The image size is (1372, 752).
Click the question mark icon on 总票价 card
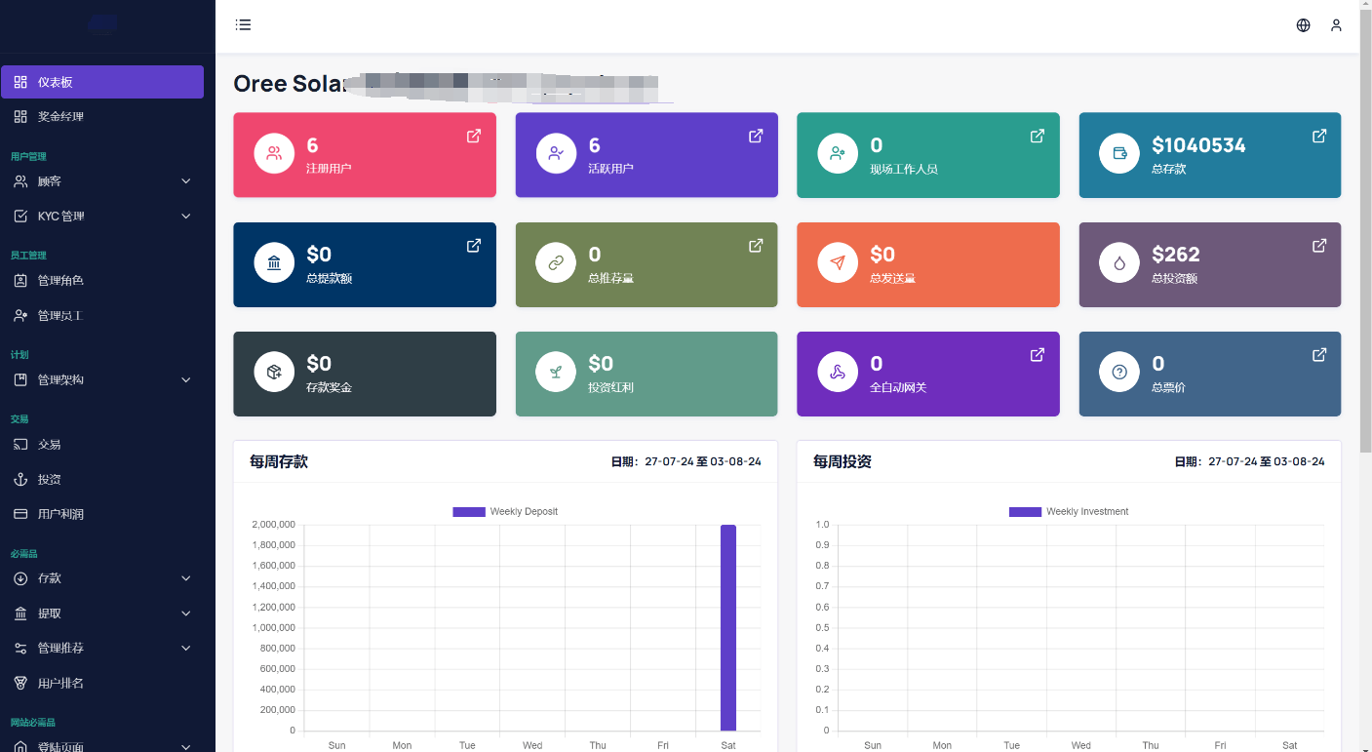coord(1119,372)
